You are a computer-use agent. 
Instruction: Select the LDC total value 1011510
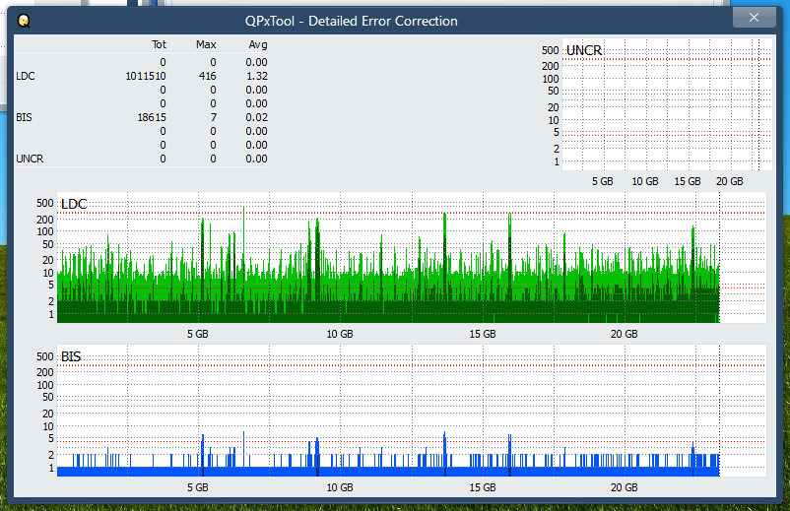(146, 76)
